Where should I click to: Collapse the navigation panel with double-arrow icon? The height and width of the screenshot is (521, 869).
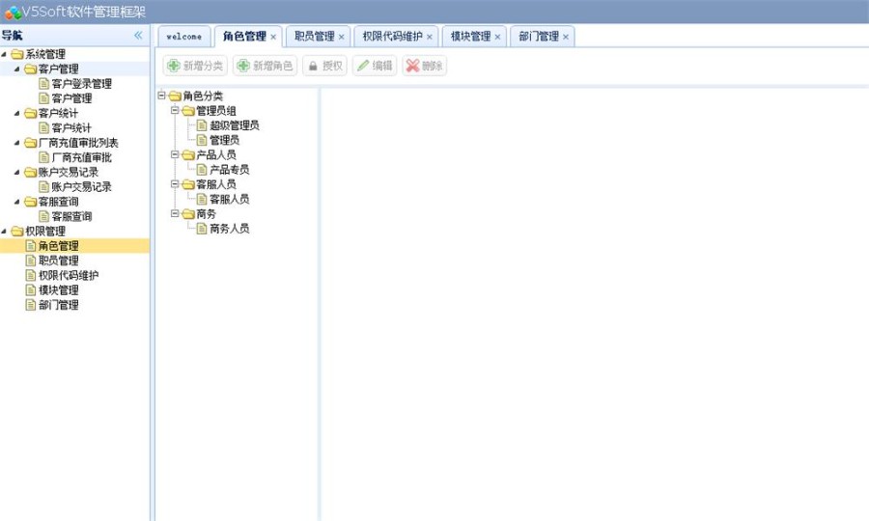point(138,36)
